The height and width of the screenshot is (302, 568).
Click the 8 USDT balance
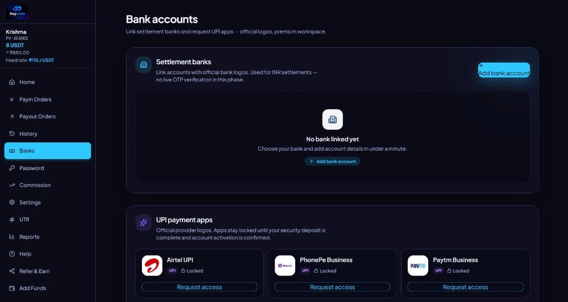pos(15,45)
